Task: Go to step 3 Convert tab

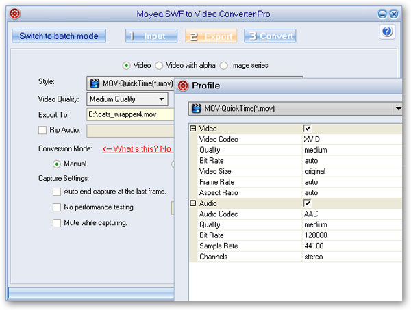Action: [x=270, y=36]
